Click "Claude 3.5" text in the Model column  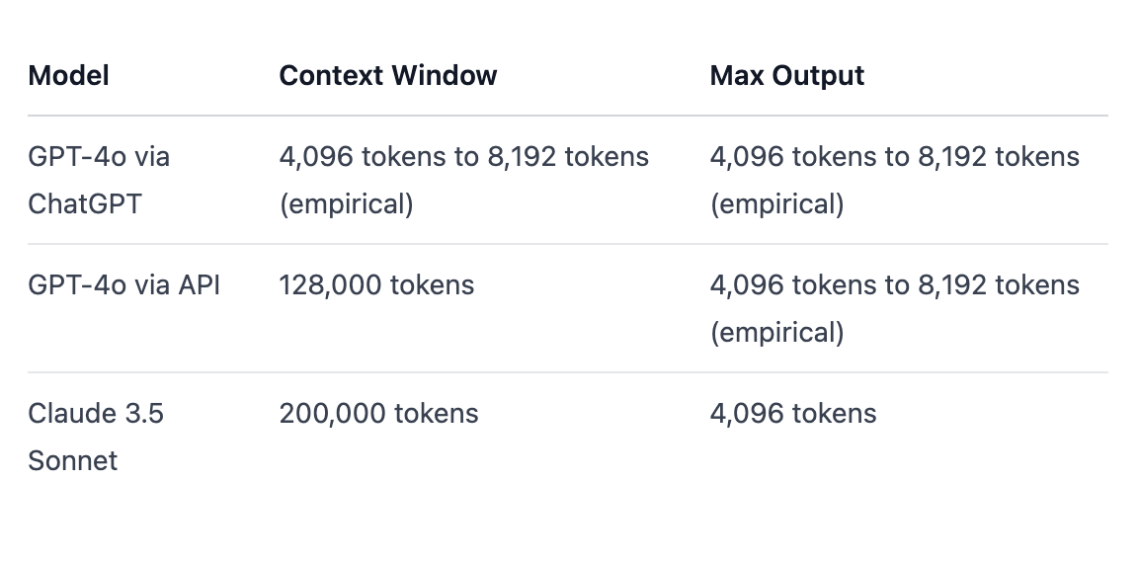pos(96,413)
